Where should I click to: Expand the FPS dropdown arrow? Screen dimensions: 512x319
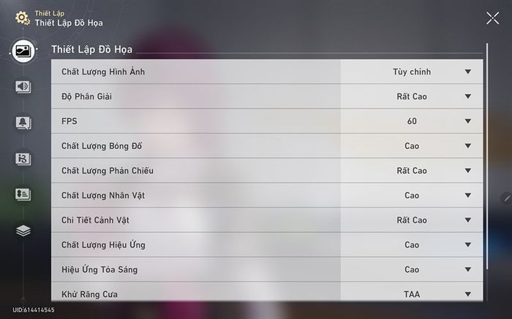[x=467, y=121]
